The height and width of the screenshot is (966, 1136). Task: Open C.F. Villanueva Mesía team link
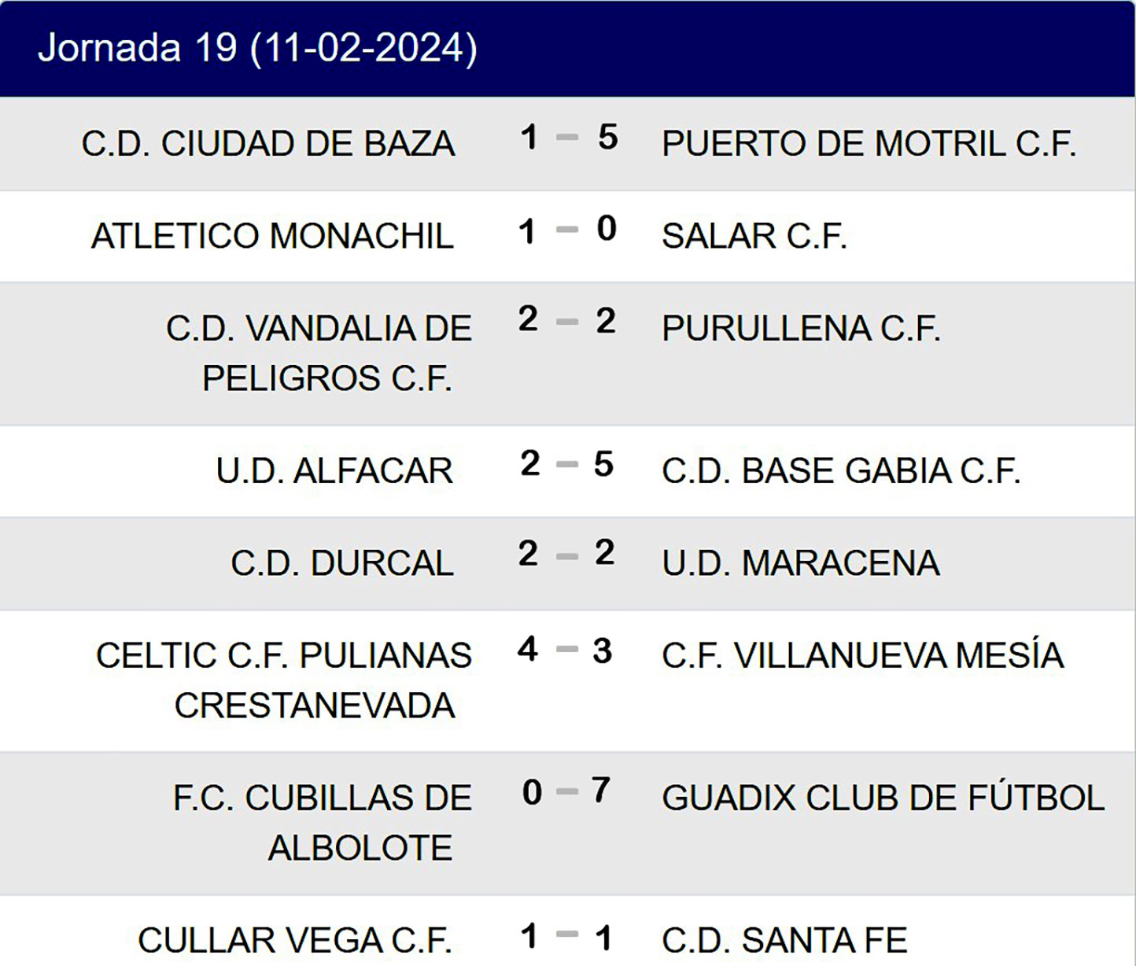pos(862,656)
